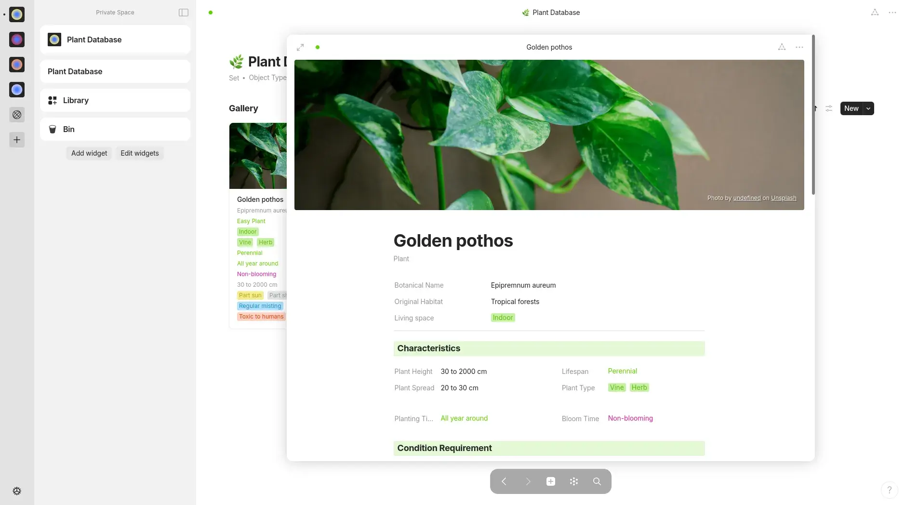The width and height of the screenshot is (905, 505).
Task: Toggle the sidebar panel icon
Action: pos(183,13)
